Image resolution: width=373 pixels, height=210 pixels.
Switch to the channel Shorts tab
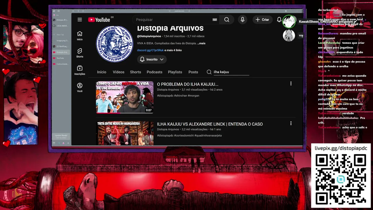(x=136, y=72)
